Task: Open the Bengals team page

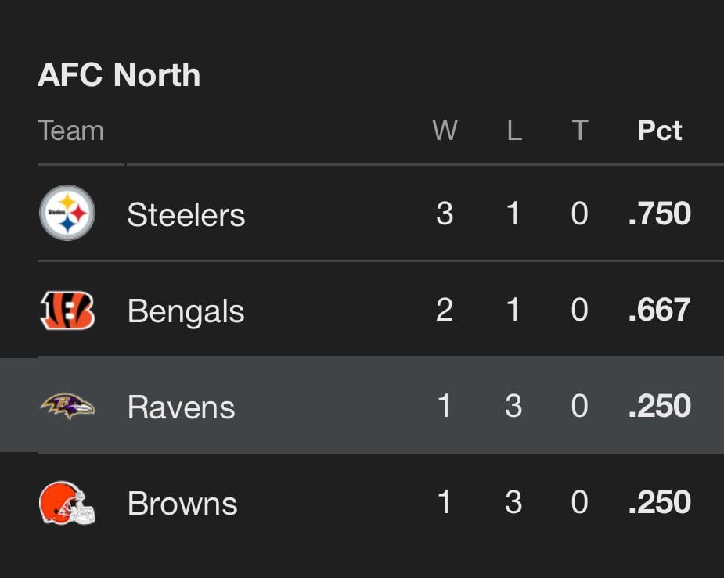Action: pos(186,310)
